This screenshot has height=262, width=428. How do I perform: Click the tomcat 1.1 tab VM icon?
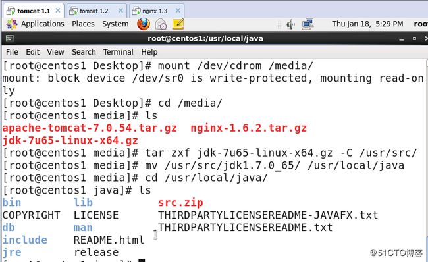(x=11, y=11)
